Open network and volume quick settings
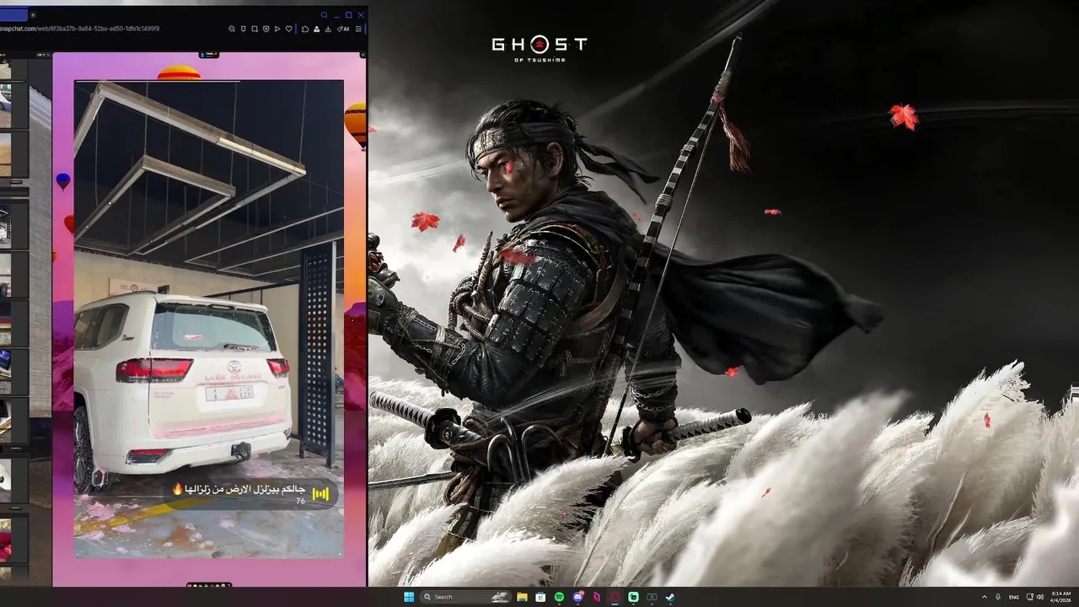 click(x=1034, y=597)
